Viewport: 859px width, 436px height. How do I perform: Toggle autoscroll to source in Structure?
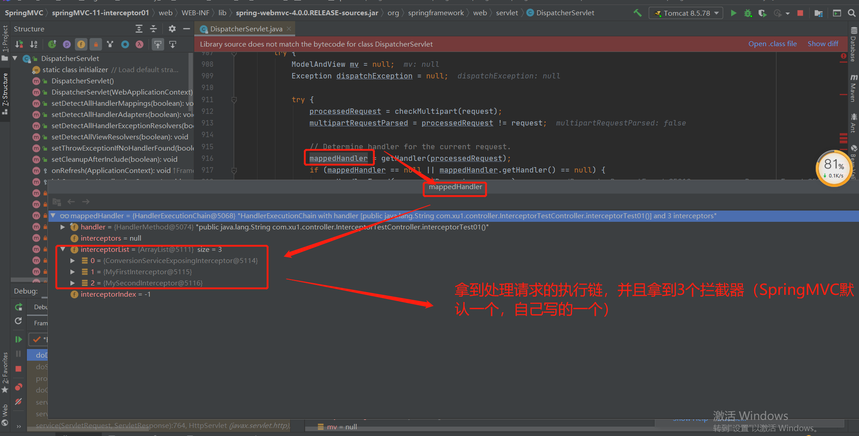click(x=158, y=44)
